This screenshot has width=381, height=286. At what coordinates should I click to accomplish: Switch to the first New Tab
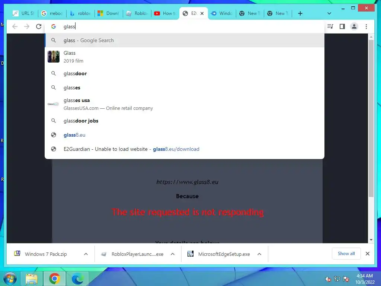pos(250,13)
